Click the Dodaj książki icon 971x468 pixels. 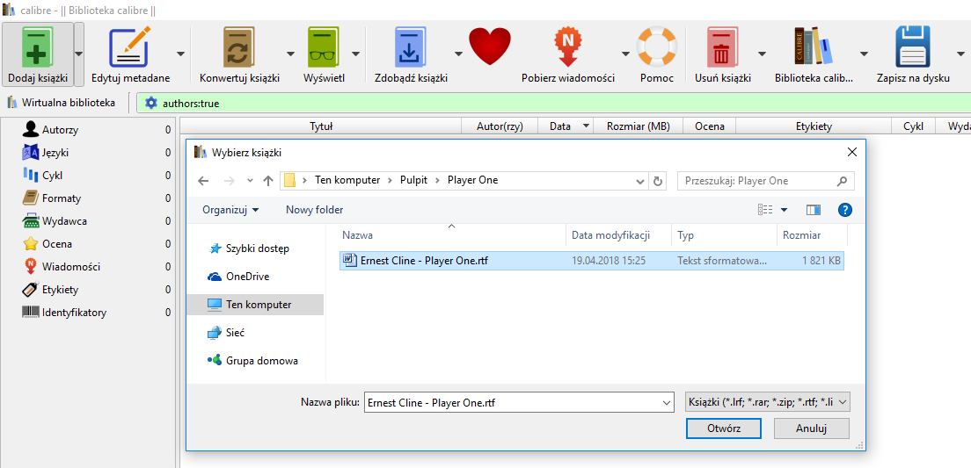[x=38, y=47]
